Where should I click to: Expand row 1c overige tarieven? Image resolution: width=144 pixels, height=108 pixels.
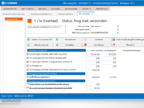pyautogui.click(x=28, y=62)
